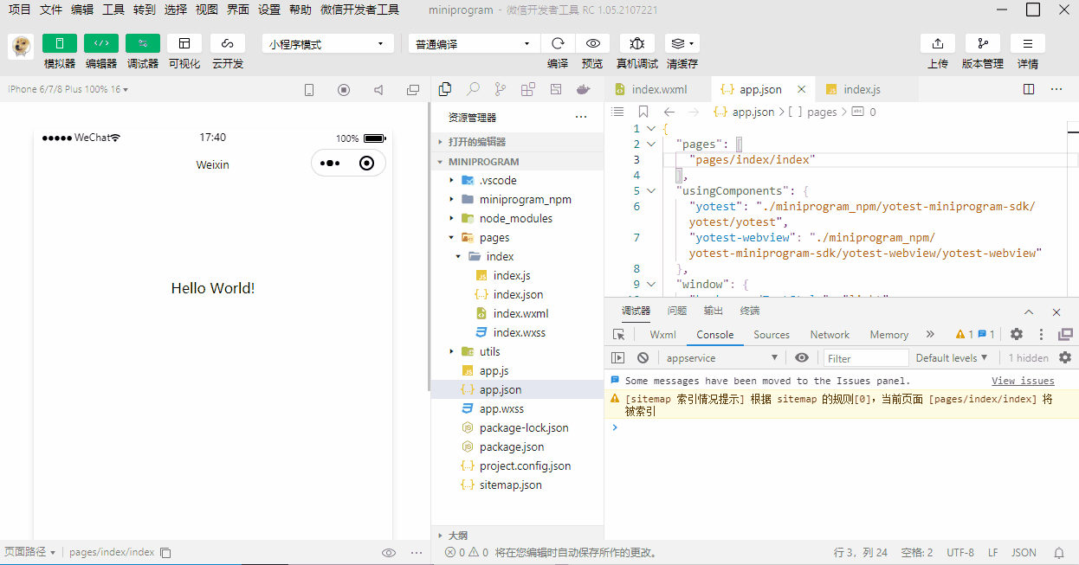The width and height of the screenshot is (1079, 565).
Task: Click the Docker whale icon in sidebar
Action: coord(584,89)
